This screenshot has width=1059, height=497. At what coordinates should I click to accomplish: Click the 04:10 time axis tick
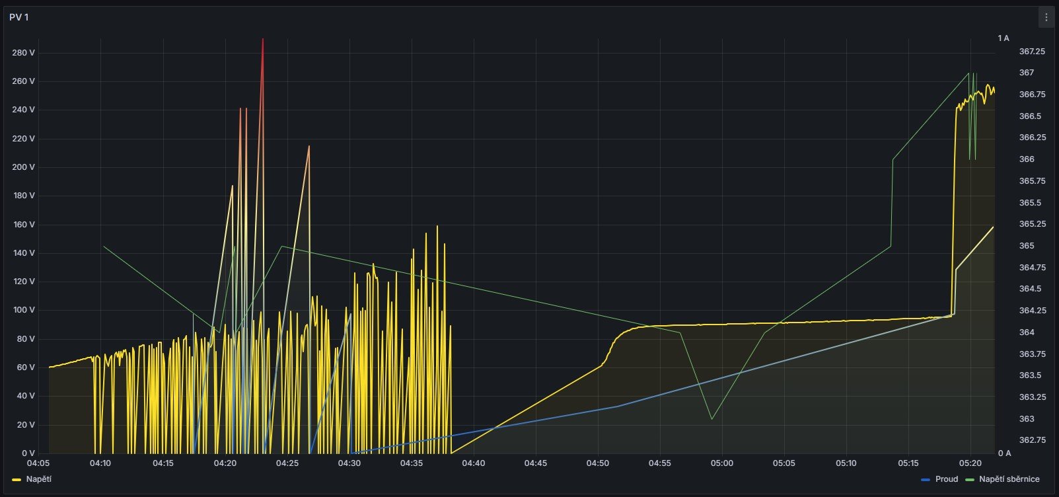coord(101,463)
